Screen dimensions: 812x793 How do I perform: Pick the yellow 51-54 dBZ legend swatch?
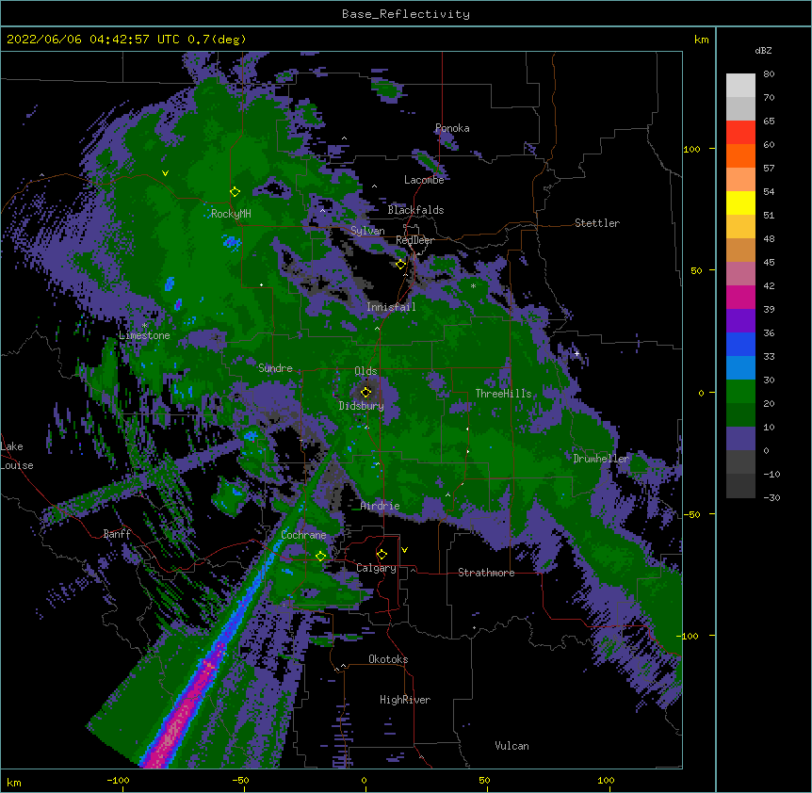(740, 202)
